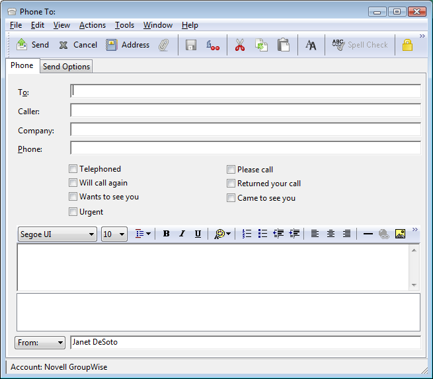Click the floppy disk save icon
This screenshot has height=379, width=433.
(191, 45)
